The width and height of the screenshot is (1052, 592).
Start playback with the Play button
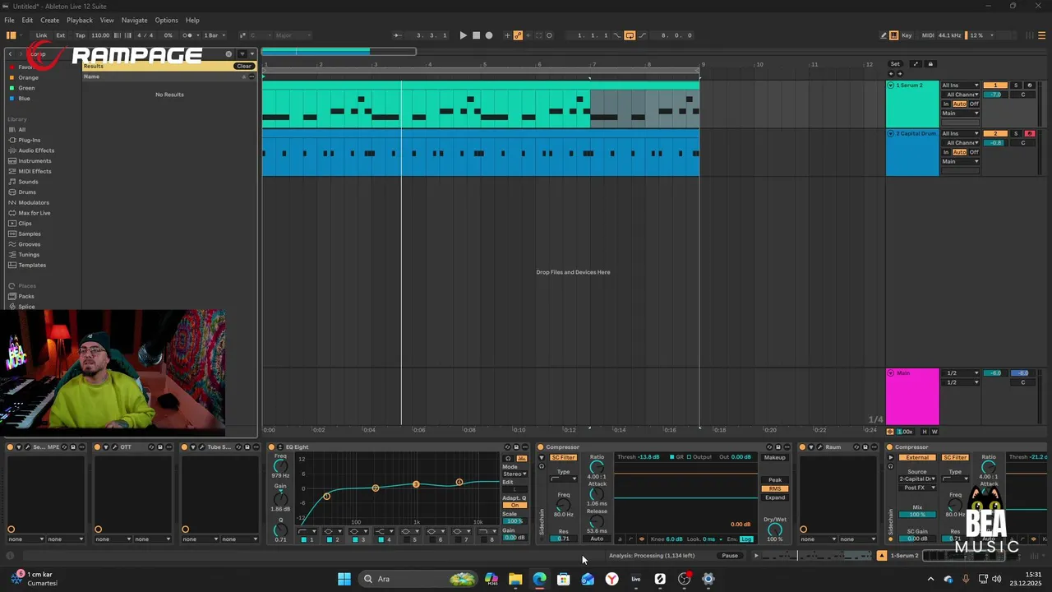pyautogui.click(x=463, y=35)
